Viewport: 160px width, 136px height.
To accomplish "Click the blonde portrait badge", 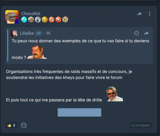I will (31, 19).
